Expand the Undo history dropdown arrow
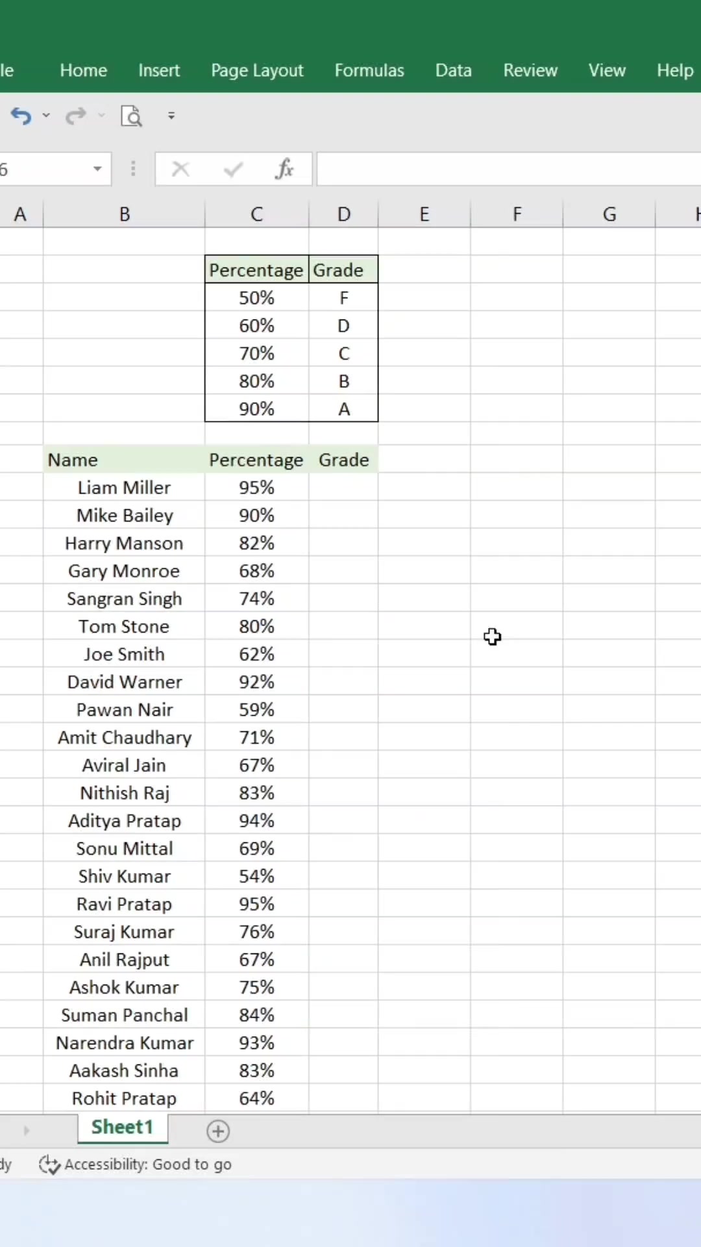This screenshot has width=701, height=1247. pyautogui.click(x=46, y=116)
